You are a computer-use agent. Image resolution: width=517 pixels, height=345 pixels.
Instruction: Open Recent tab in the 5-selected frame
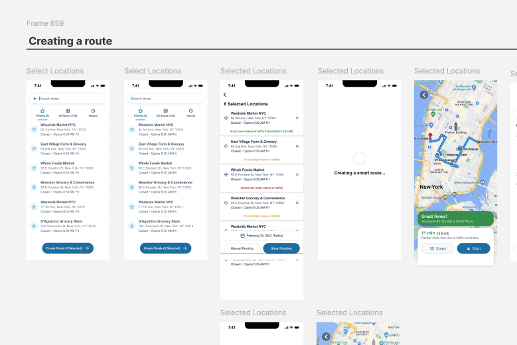191,113
